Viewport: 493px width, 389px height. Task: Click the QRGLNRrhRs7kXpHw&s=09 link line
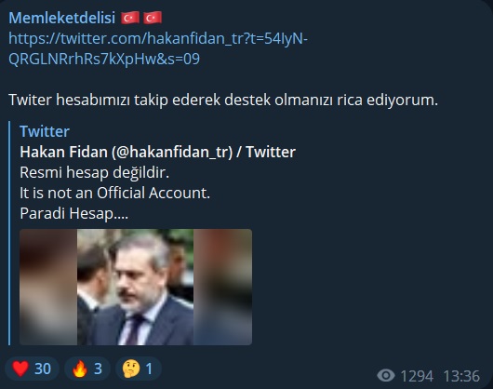click(104, 60)
